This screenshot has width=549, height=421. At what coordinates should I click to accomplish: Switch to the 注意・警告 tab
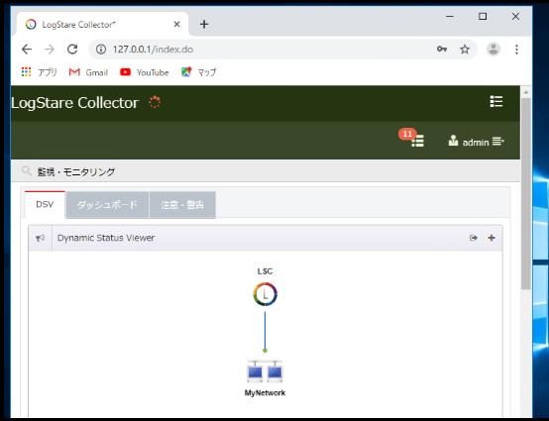182,205
